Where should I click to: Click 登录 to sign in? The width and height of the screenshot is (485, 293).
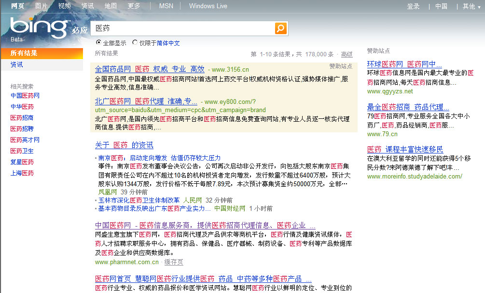point(413,6)
